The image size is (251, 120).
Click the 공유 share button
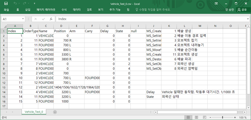(x=242, y=10)
